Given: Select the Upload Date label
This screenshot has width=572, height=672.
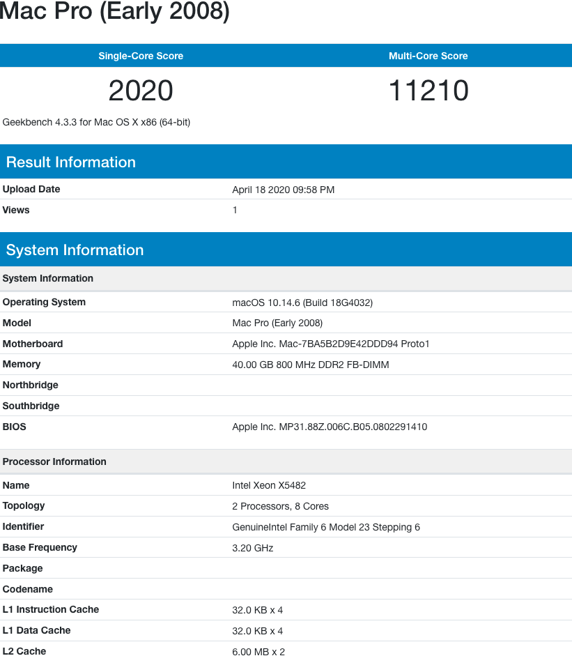Looking at the screenshot, I should click(31, 189).
